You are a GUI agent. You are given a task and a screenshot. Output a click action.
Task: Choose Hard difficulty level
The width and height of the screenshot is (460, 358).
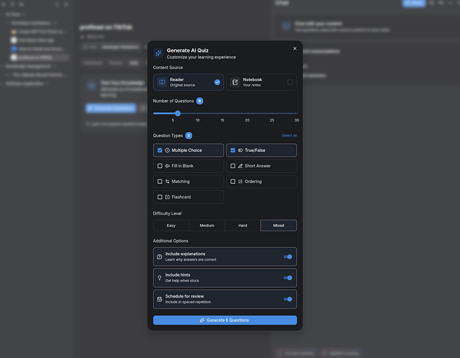[x=242, y=225]
